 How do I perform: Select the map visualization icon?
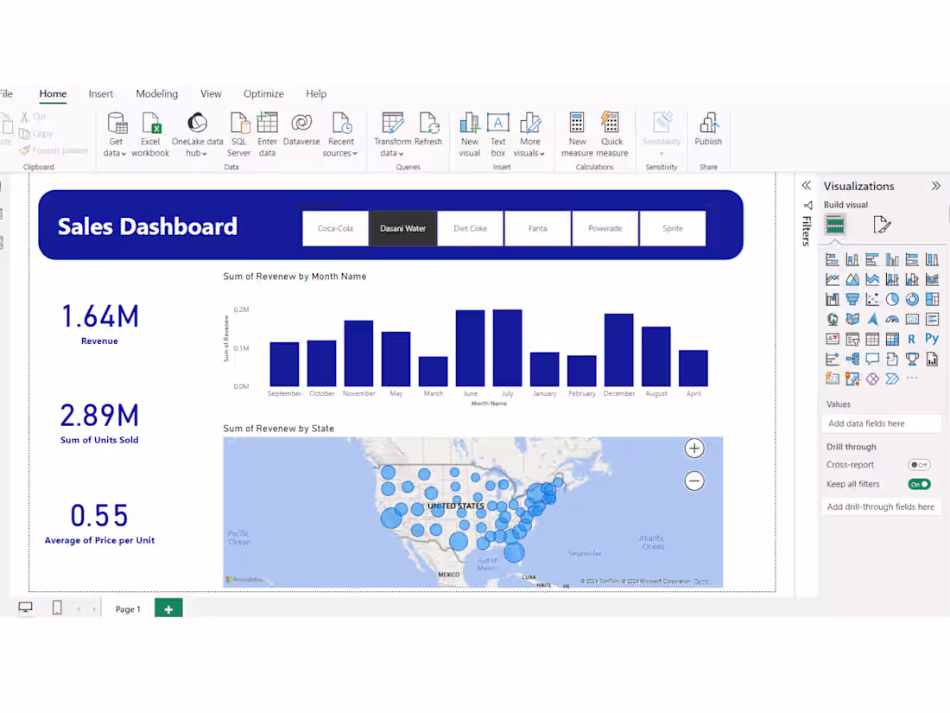coord(832,318)
